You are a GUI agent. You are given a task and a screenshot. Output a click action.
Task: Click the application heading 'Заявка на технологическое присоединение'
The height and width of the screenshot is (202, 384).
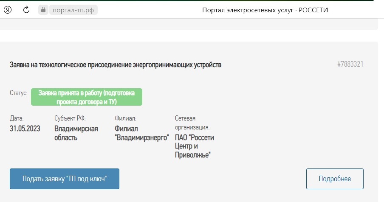coord(116,65)
